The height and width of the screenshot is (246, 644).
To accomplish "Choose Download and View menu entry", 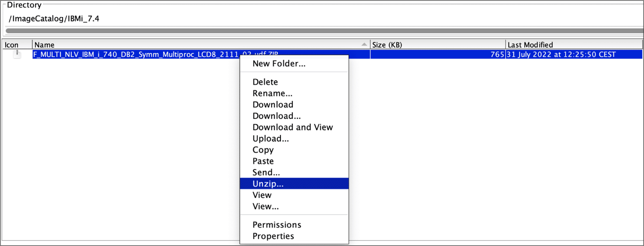I will 292,127.
